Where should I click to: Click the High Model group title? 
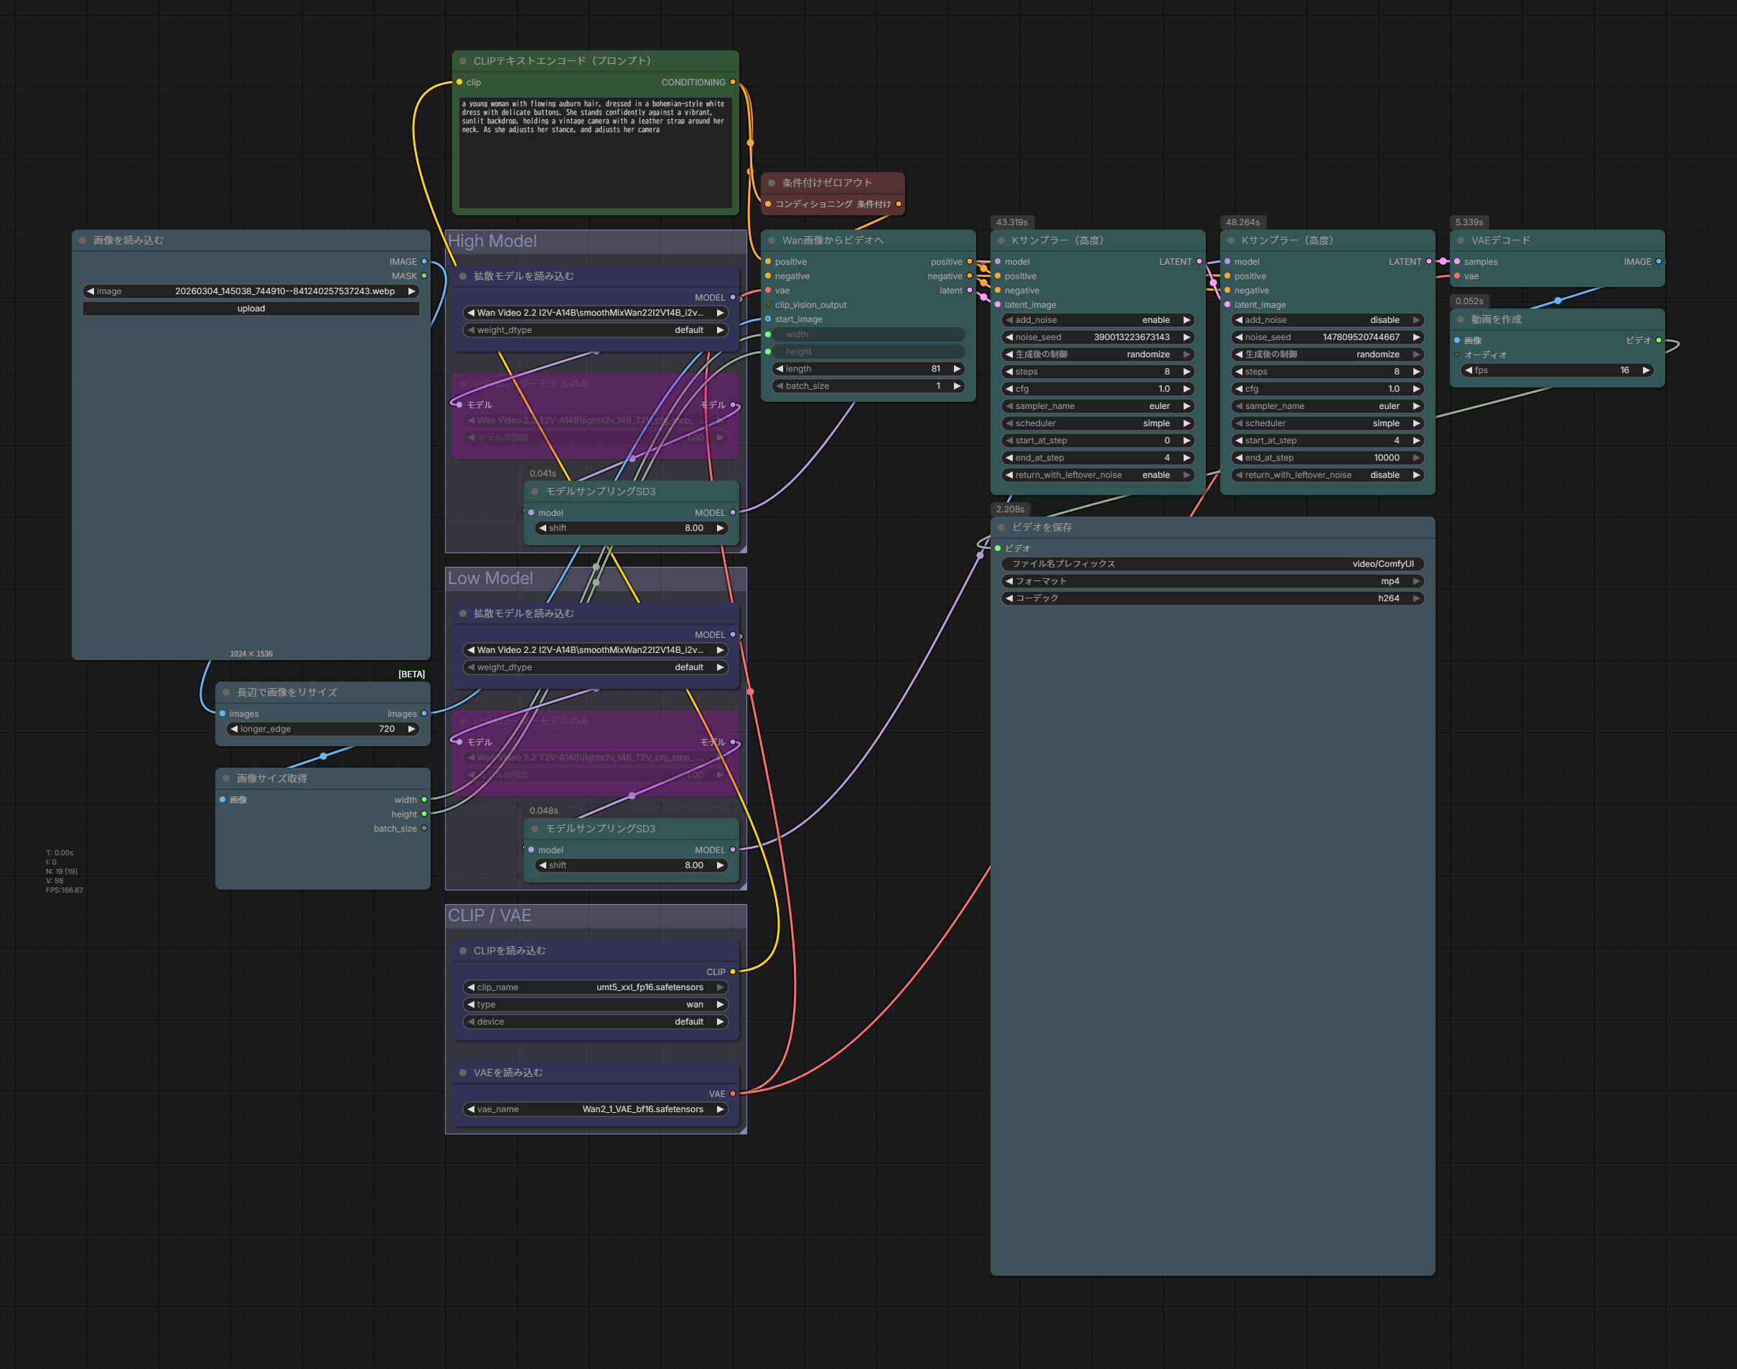(x=492, y=241)
